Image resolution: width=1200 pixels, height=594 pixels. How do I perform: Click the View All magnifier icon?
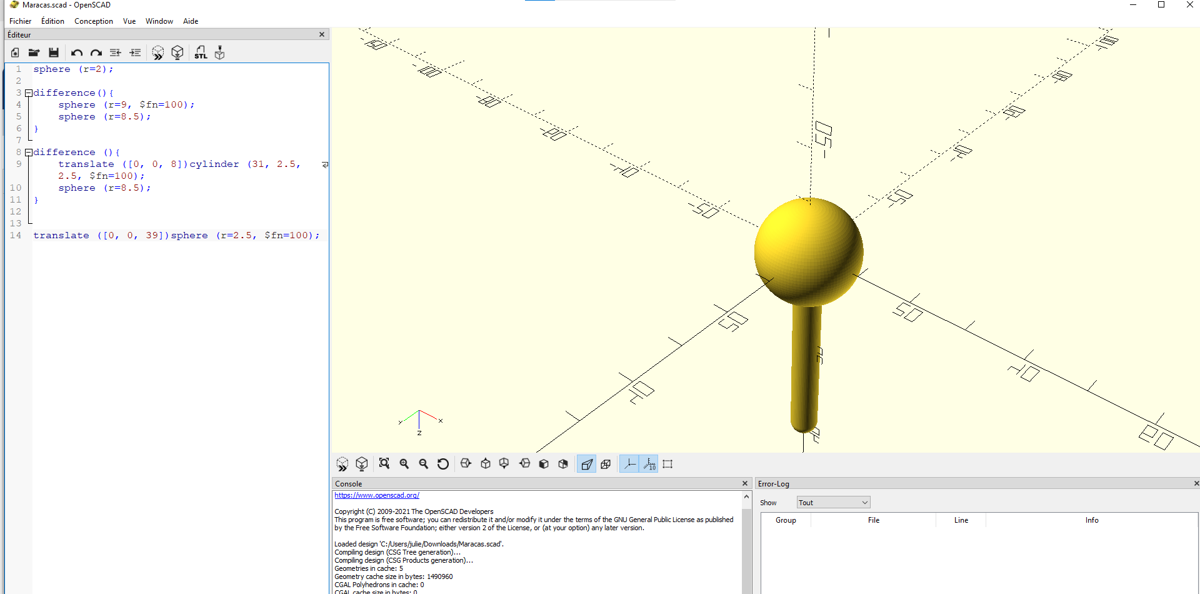click(384, 464)
